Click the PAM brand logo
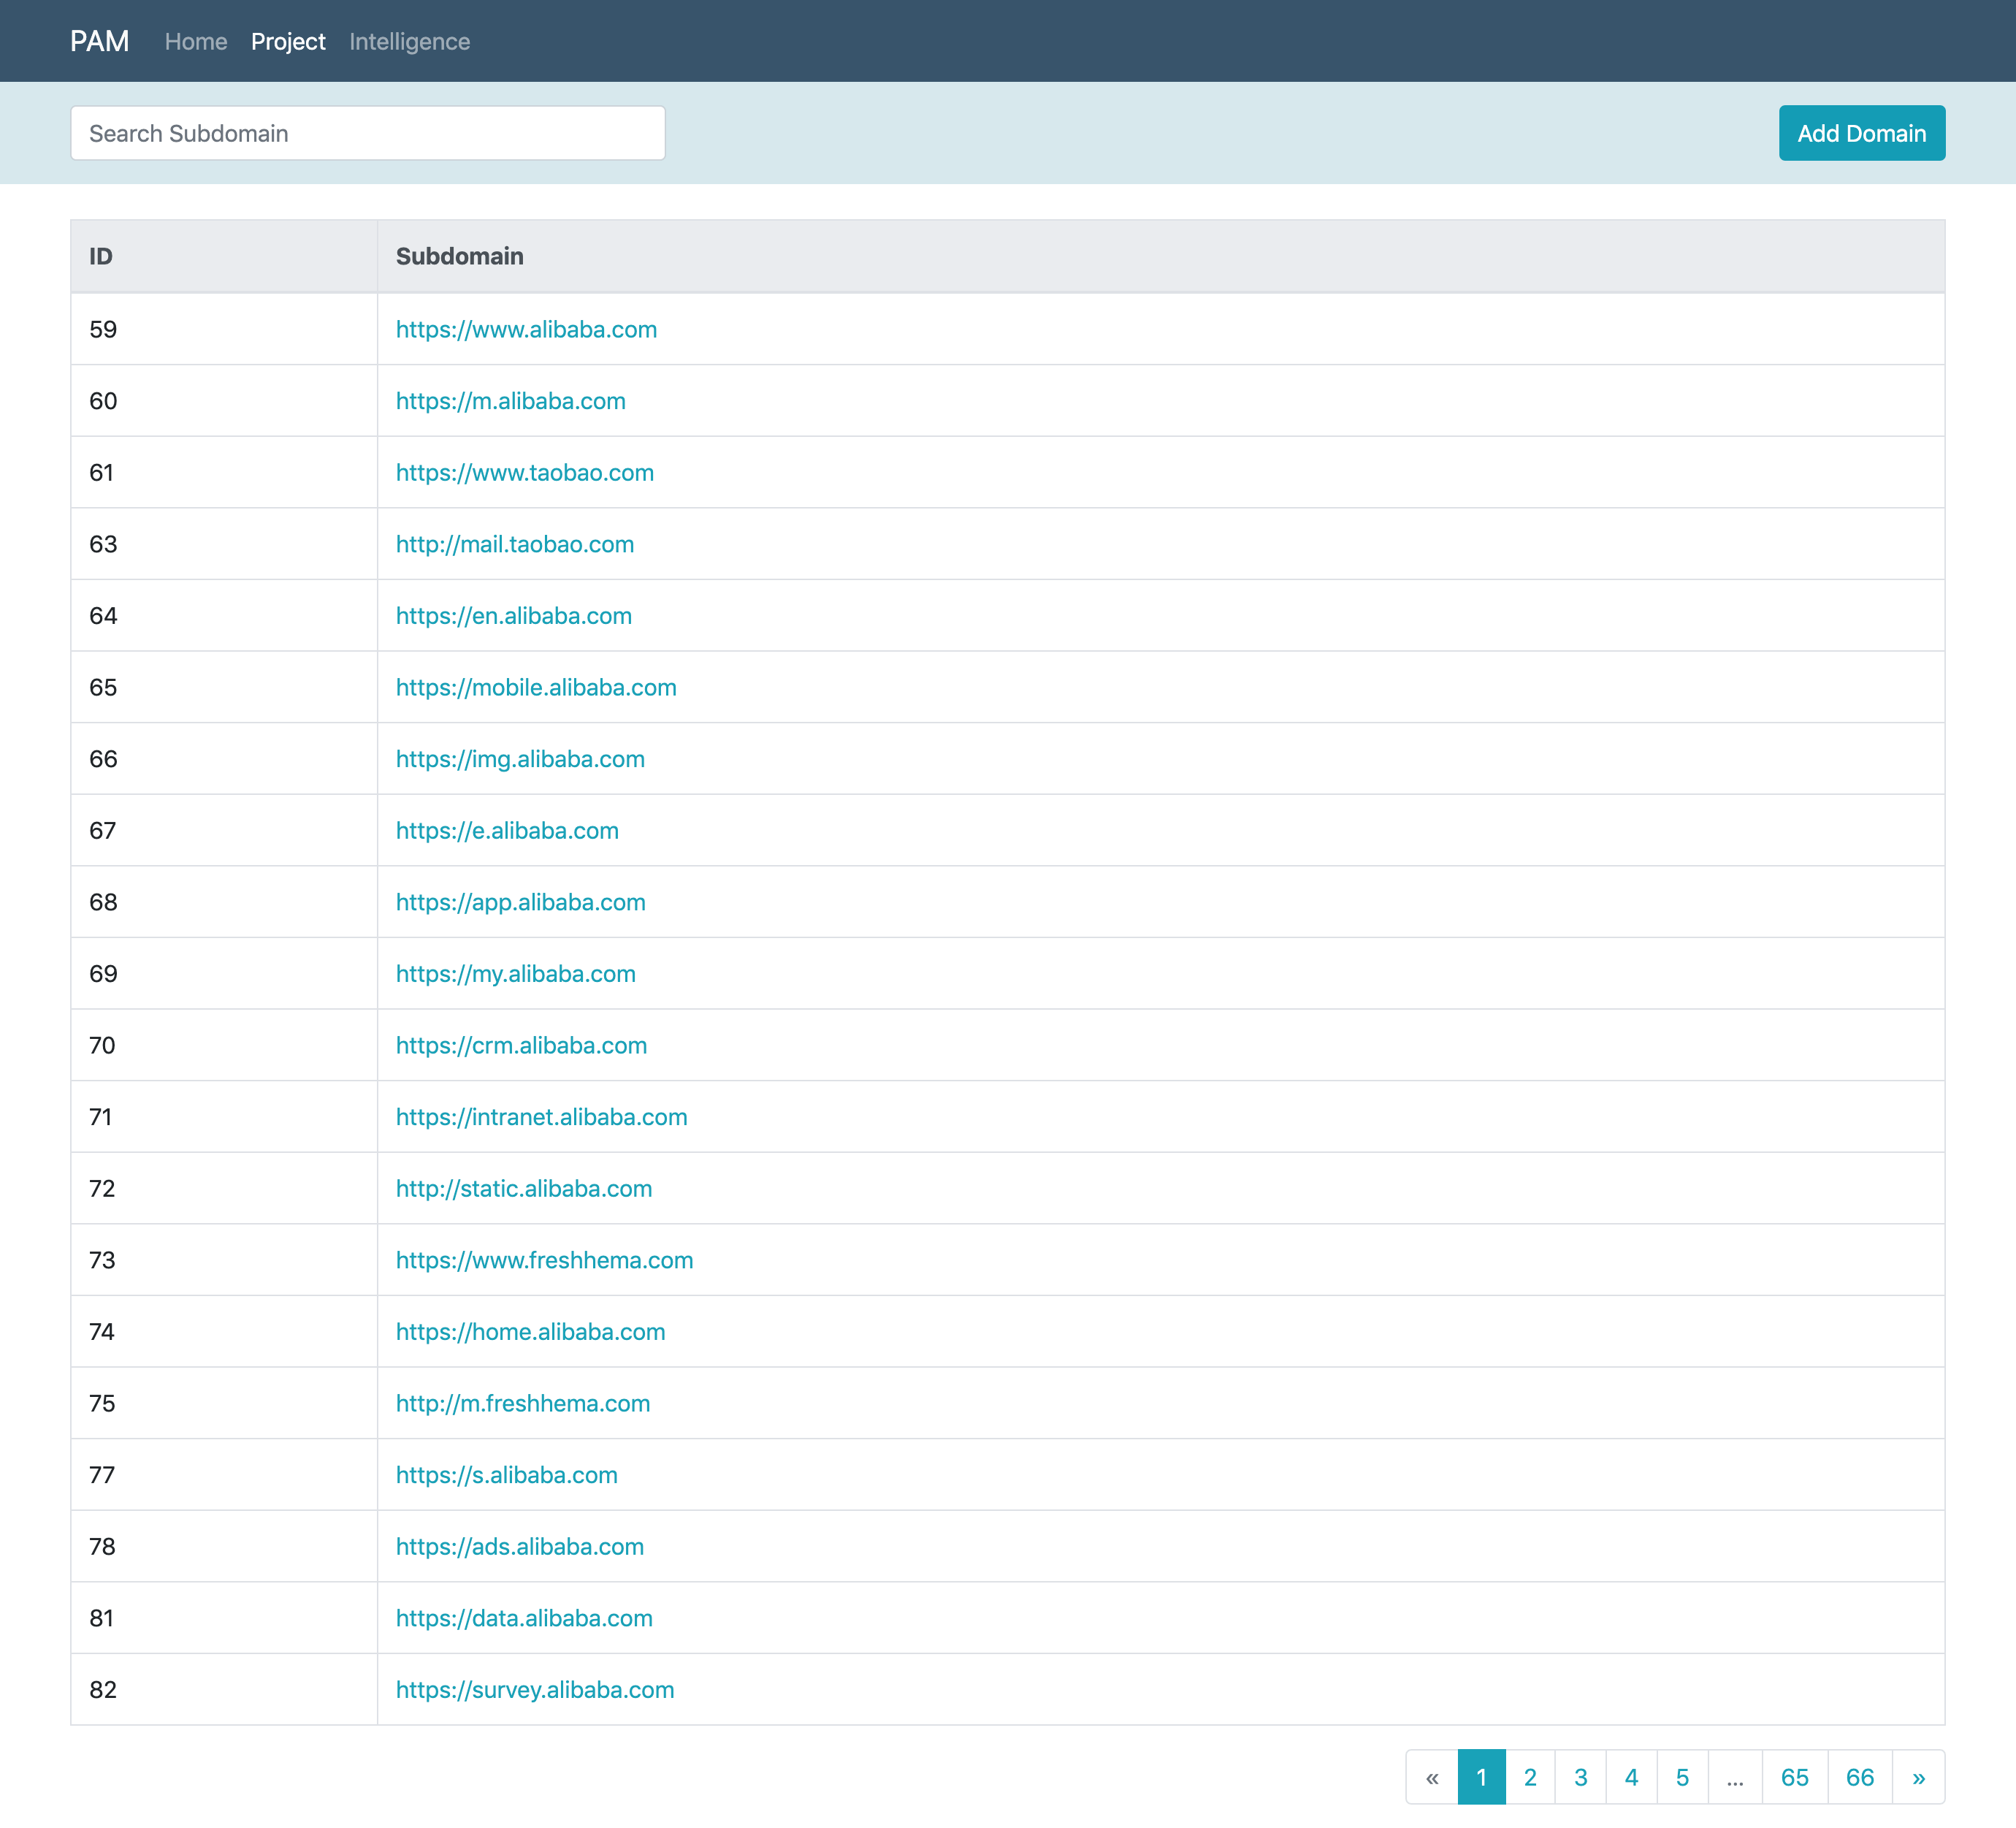This screenshot has height=1828, width=2016. pos(100,41)
